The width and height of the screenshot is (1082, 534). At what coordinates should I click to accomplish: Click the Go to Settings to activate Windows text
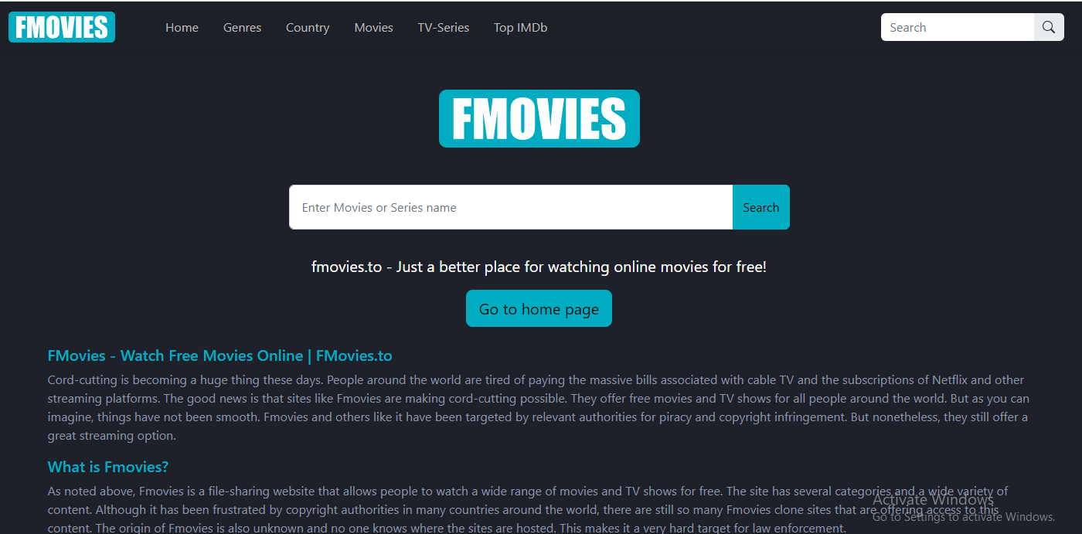click(964, 517)
